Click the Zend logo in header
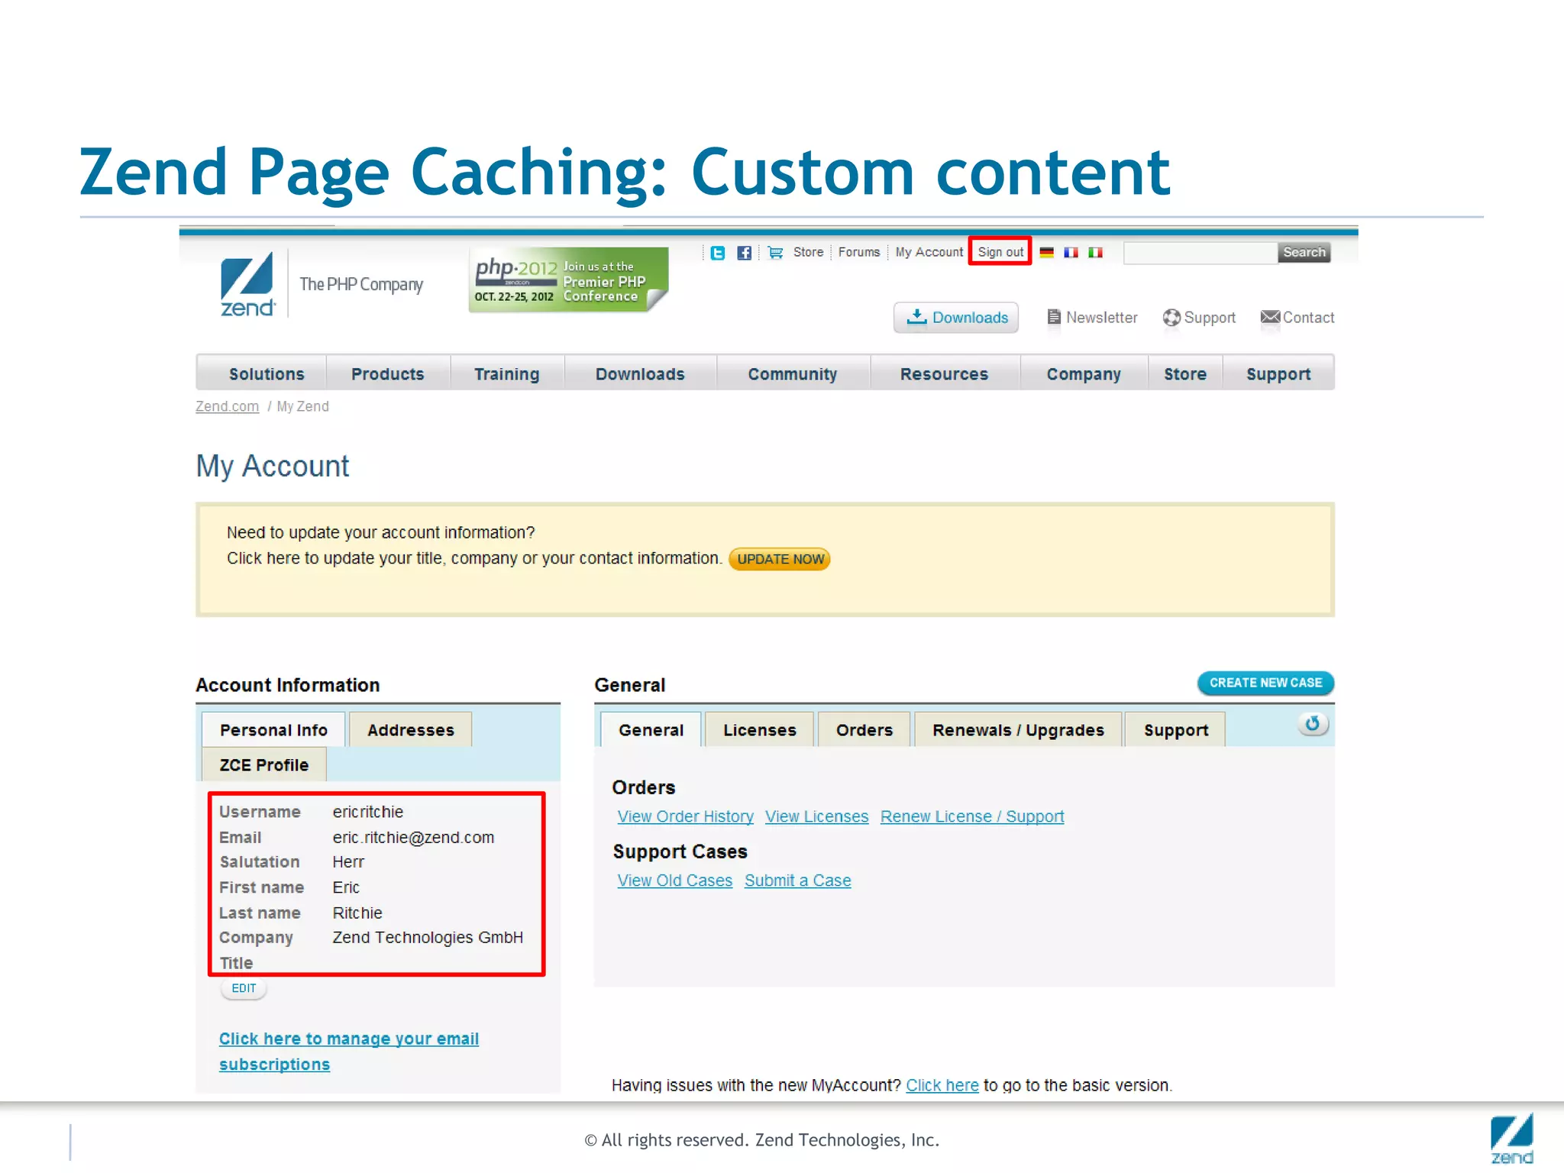The width and height of the screenshot is (1564, 1173). (x=247, y=284)
